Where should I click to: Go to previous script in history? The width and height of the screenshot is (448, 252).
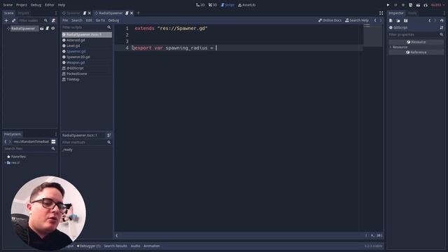(375, 20)
